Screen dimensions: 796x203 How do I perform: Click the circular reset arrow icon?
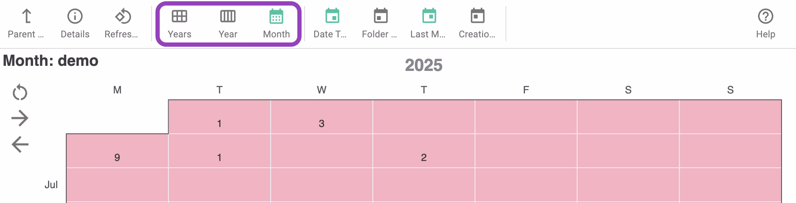(20, 92)
